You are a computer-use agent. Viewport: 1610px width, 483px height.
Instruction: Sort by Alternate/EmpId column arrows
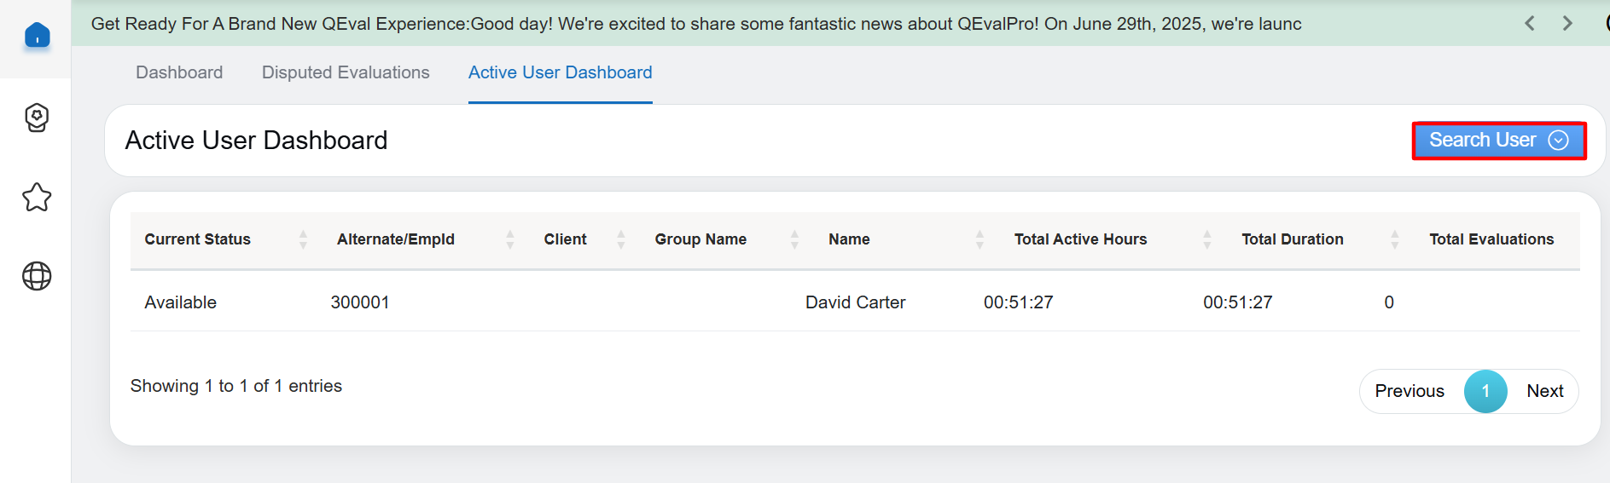click(509, 239)
